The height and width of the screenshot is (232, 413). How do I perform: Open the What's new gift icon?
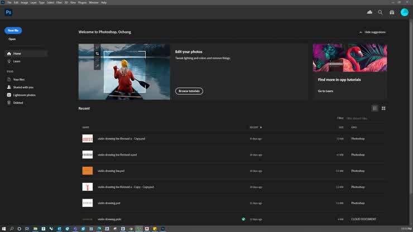[x=392, y=12]
